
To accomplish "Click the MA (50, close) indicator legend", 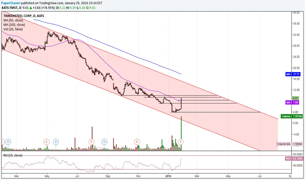I will 13,20.
